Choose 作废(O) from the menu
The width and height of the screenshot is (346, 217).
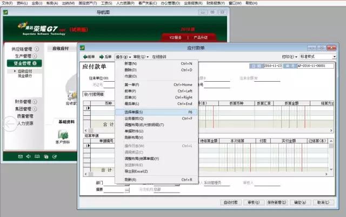tap(156, 76)
